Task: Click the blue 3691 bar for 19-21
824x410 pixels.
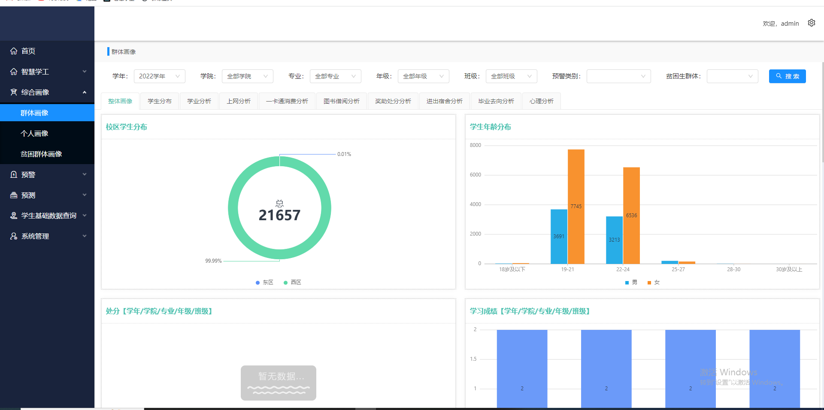Action: click(559, 236)
